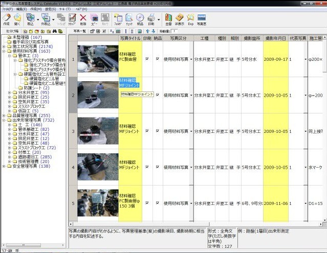This screenshot has width=327, height=253.
Task: Click the コピー (copy) toolbar icon
Action: click(x=94, y=19)
